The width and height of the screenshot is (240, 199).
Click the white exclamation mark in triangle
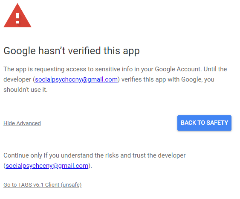click(x=17, y=18)
